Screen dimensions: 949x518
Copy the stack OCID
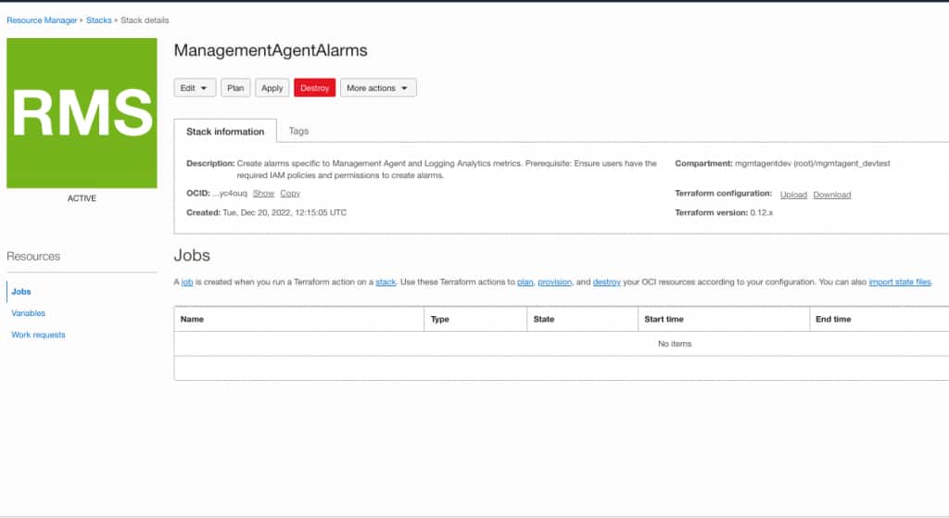(290, 193)
